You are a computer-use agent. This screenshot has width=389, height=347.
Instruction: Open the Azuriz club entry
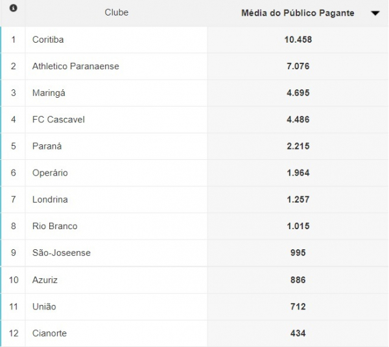[45, 280]
